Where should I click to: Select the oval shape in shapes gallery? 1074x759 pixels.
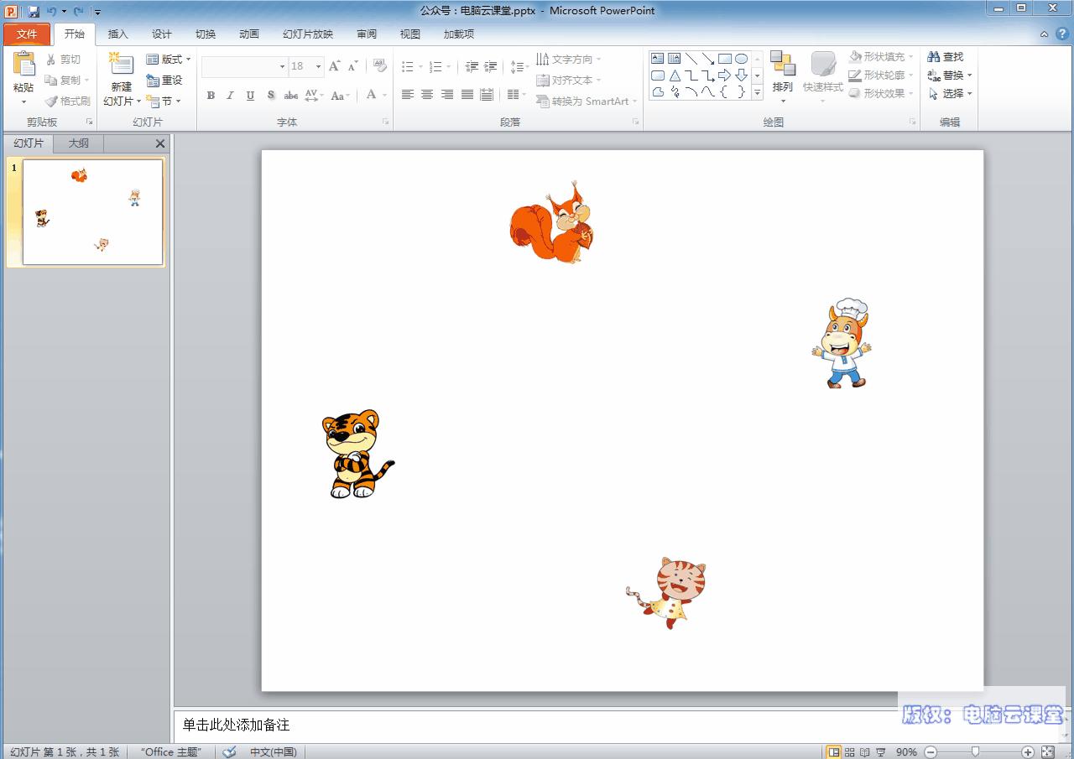742,59
